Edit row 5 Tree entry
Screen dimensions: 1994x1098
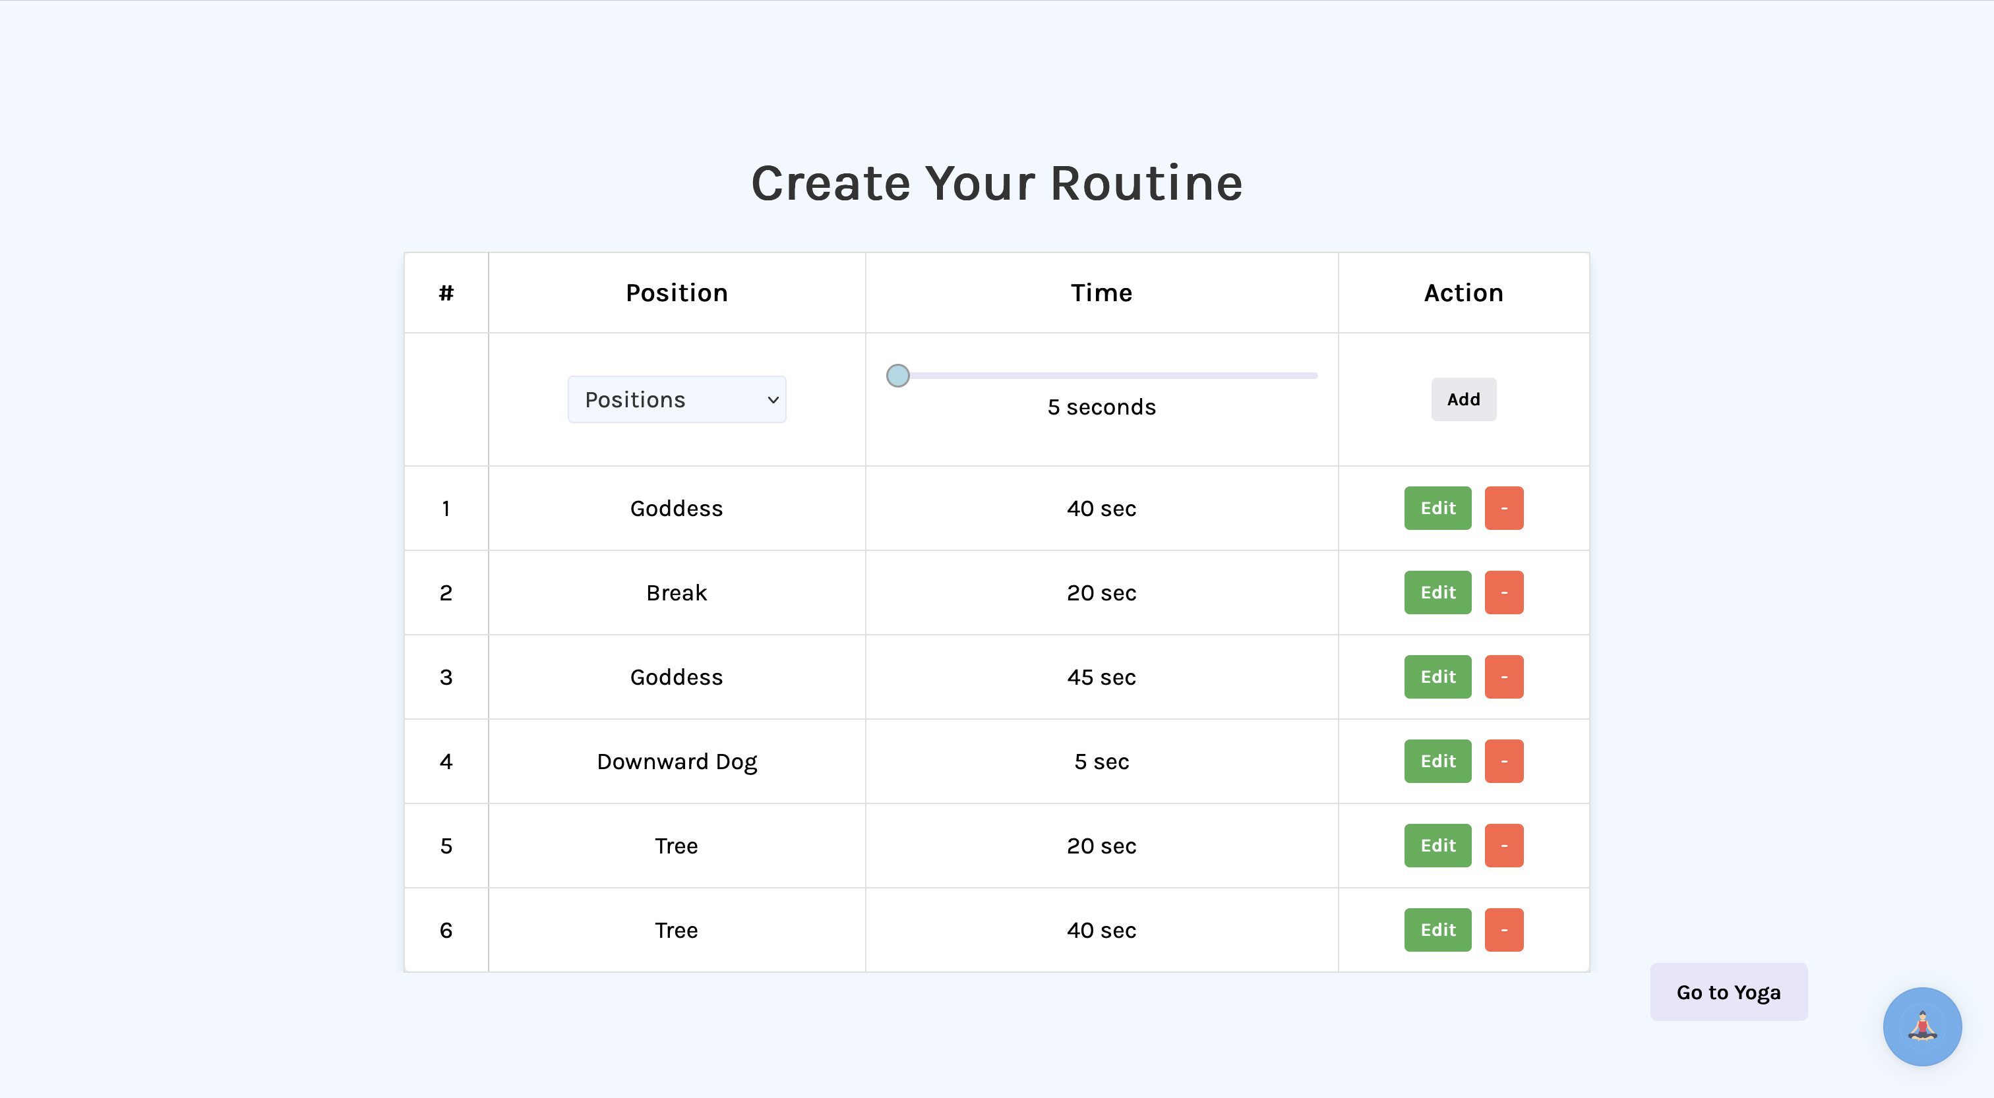pos(1437,846)
